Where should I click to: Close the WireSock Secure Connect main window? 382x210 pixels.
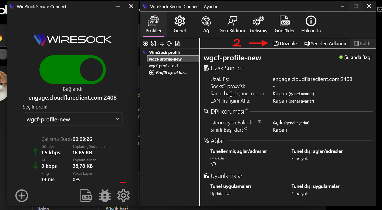[x=131, y=6]
